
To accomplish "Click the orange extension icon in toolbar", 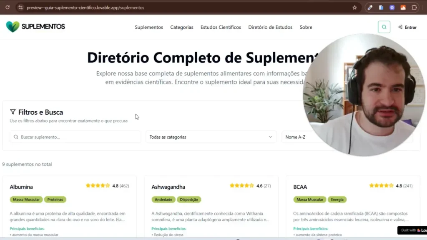I will pos(403,7).
